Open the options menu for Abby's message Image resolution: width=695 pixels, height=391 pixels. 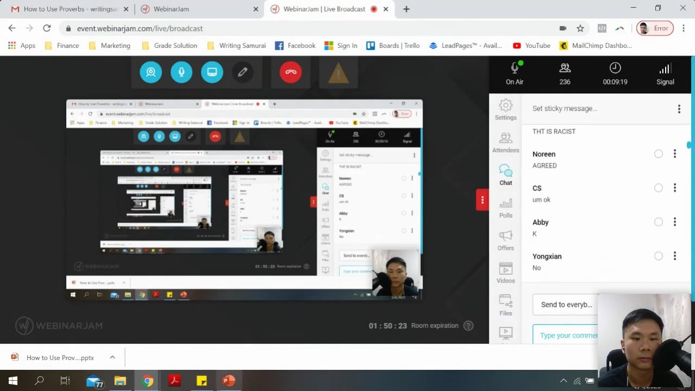tap(675, 222)
